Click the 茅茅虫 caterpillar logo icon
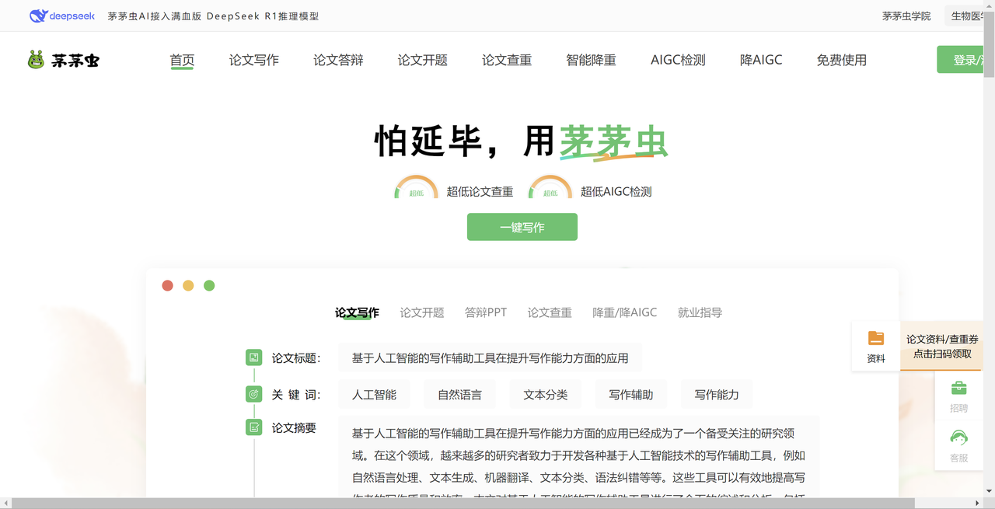The height and width of the screenshot is (509, 995). click(x=36, y=60)
